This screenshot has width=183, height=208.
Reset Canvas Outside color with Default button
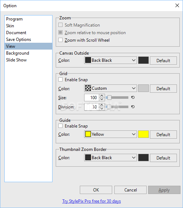[163, 60]
